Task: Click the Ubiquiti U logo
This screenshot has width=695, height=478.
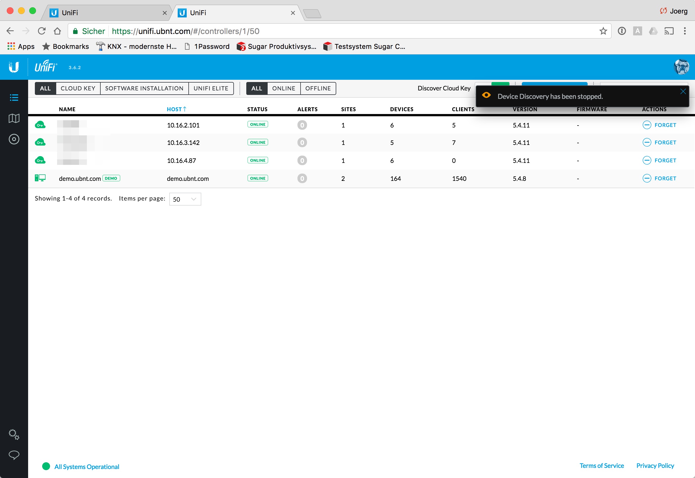Action: [x=14, y=67]
